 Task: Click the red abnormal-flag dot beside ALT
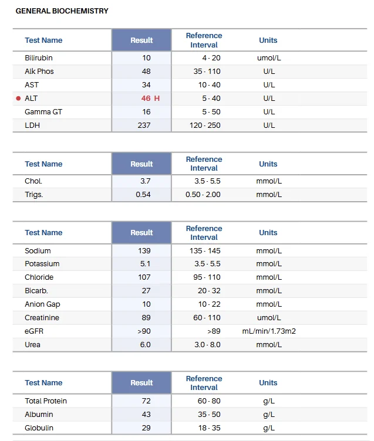(18, 99)
